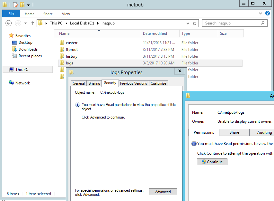
Task: Click the breadcrumb arrow after This PC
Action: pyautogui.click(x=66, y=23)
